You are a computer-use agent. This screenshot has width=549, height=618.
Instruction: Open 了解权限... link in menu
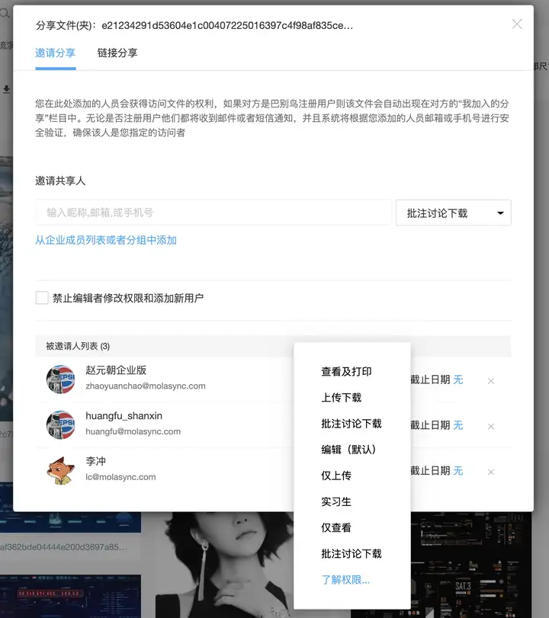point(345,580)
